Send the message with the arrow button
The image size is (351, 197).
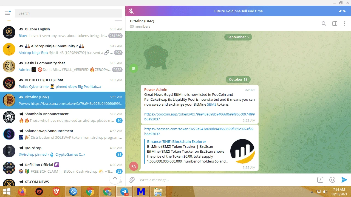coord(344,180)
